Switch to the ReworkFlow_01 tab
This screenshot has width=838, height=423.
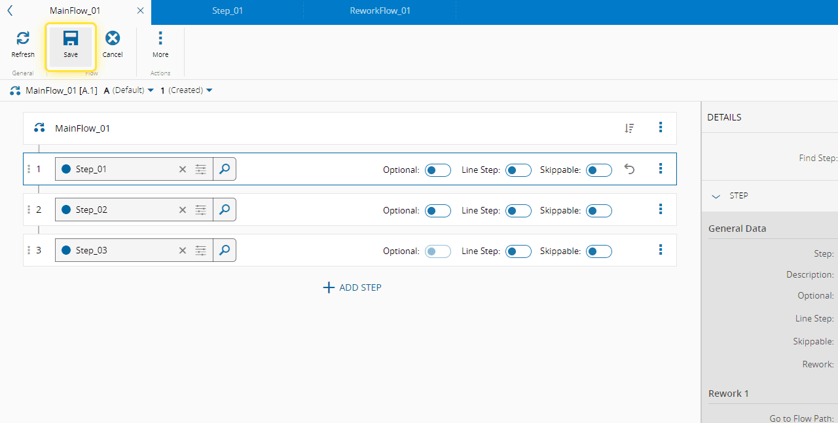tap(380, 11)
